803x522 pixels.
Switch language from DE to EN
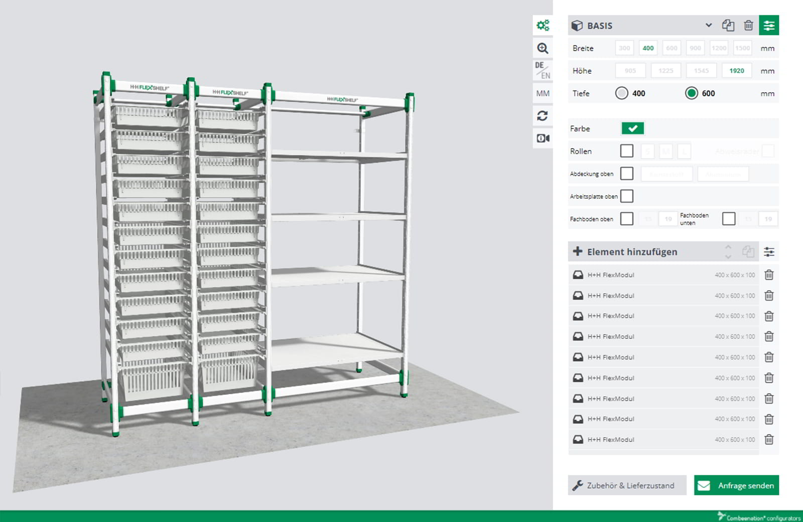pyautogui.click(x=543, y=70)
